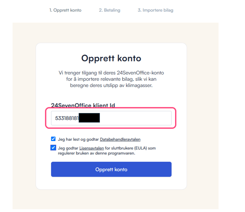245x212 pixels.
Task: Open the Lisensavtalen link
Action: point(91,148)
